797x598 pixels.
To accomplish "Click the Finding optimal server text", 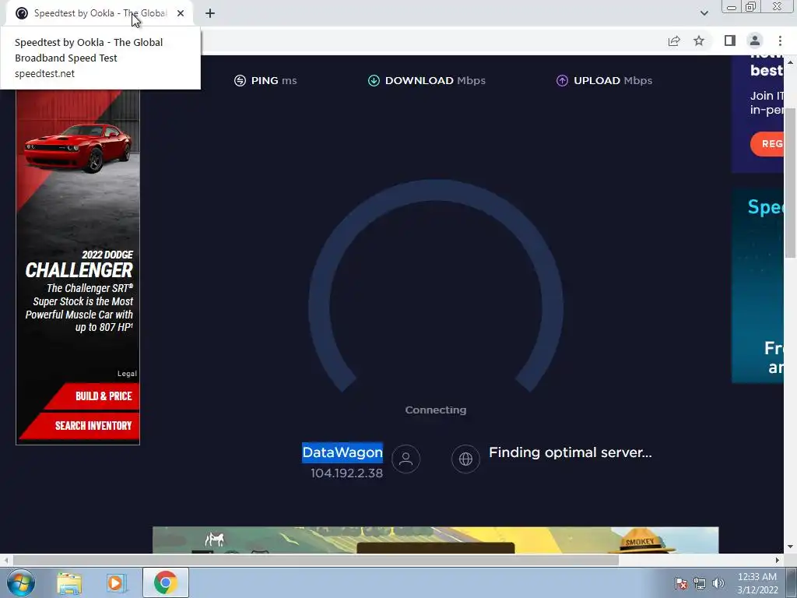I will [x=570, y=452].
